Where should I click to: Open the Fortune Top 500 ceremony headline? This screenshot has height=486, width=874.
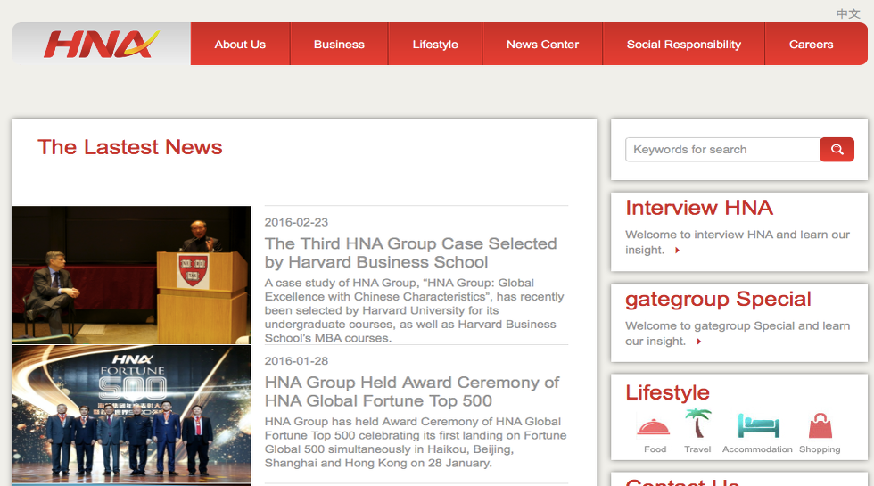click(411, 391)
